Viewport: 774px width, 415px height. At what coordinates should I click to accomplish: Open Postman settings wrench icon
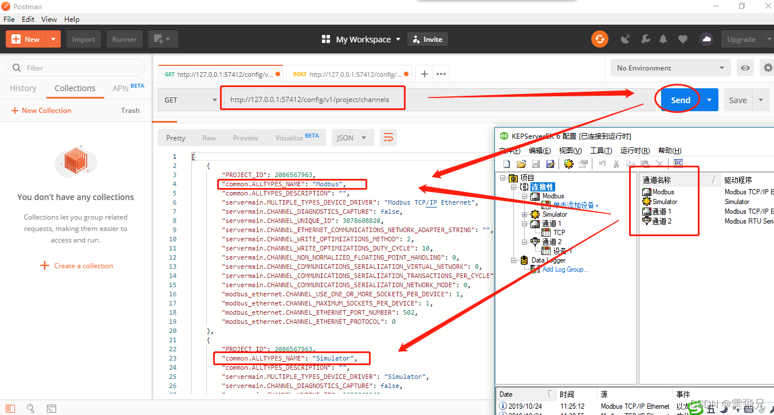click(645, 39)
